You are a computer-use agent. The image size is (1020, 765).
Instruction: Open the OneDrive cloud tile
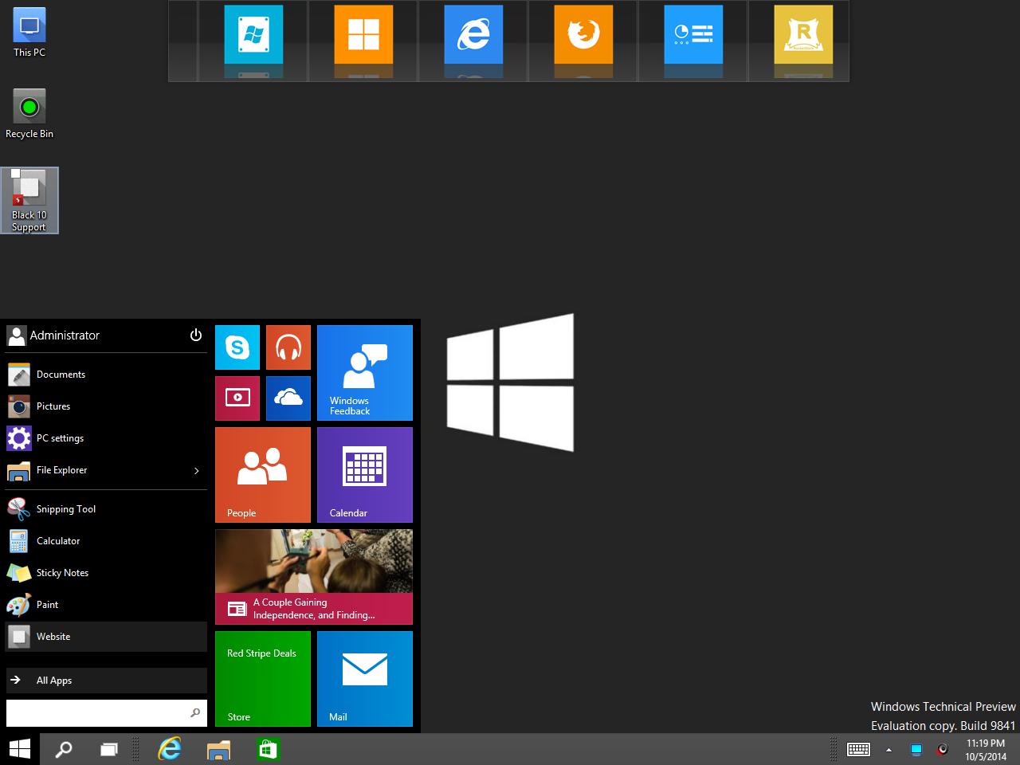click(x=288, y=398)
